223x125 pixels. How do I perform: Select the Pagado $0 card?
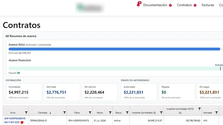click(x=177, y=92)
